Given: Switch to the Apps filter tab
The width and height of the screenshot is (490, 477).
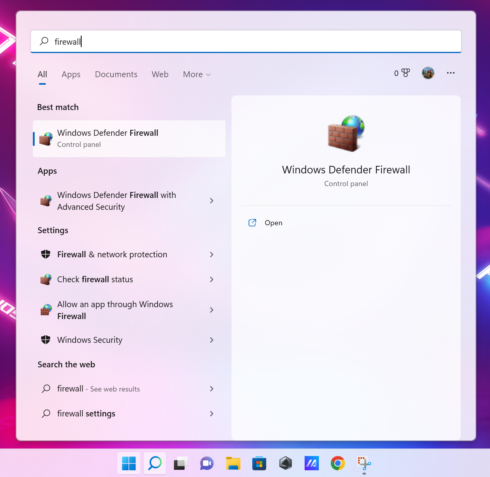Looking at the screenshot, I should point(71,74).
